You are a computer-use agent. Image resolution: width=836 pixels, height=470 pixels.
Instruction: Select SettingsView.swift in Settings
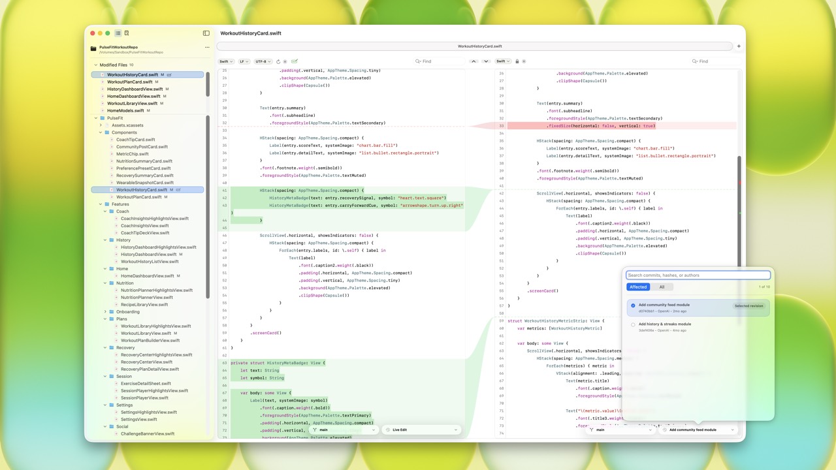138,420
